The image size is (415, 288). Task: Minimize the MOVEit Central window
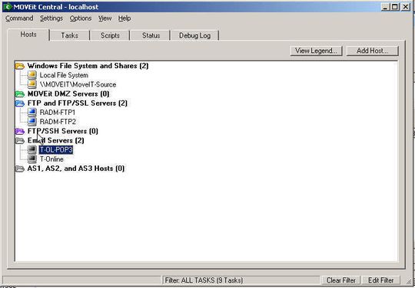click(x=385, y=7)
